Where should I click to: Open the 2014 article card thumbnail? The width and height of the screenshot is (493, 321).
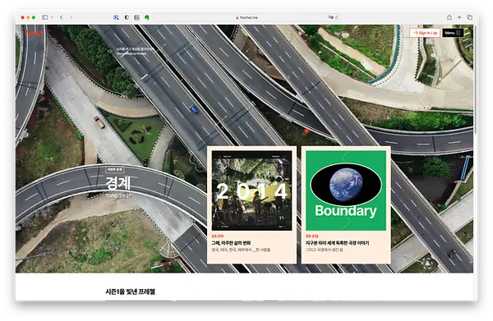pyautogui.click(x=251, y=190)
